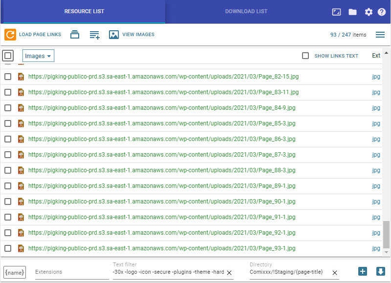
Task: Click the Extensions input field
Action: tap(71, 272)
